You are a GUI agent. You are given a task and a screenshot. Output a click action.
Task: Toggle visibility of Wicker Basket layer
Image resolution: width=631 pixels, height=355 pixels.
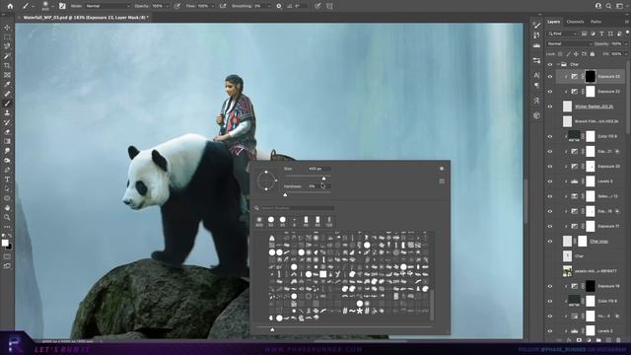(x=550, y=106)
